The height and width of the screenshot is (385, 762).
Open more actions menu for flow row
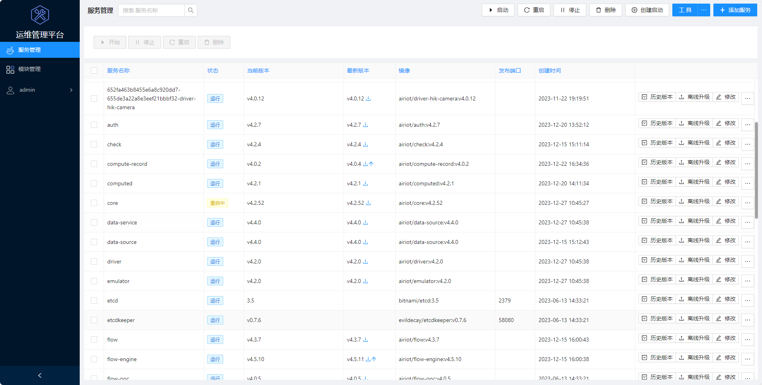point(748,340)
